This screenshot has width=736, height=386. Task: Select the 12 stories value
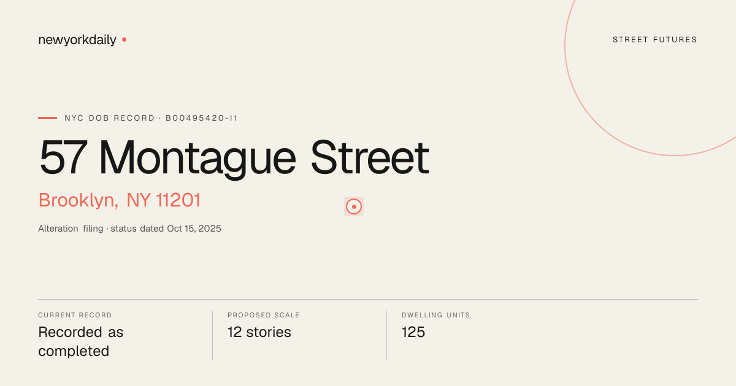[x=259, y=332]
